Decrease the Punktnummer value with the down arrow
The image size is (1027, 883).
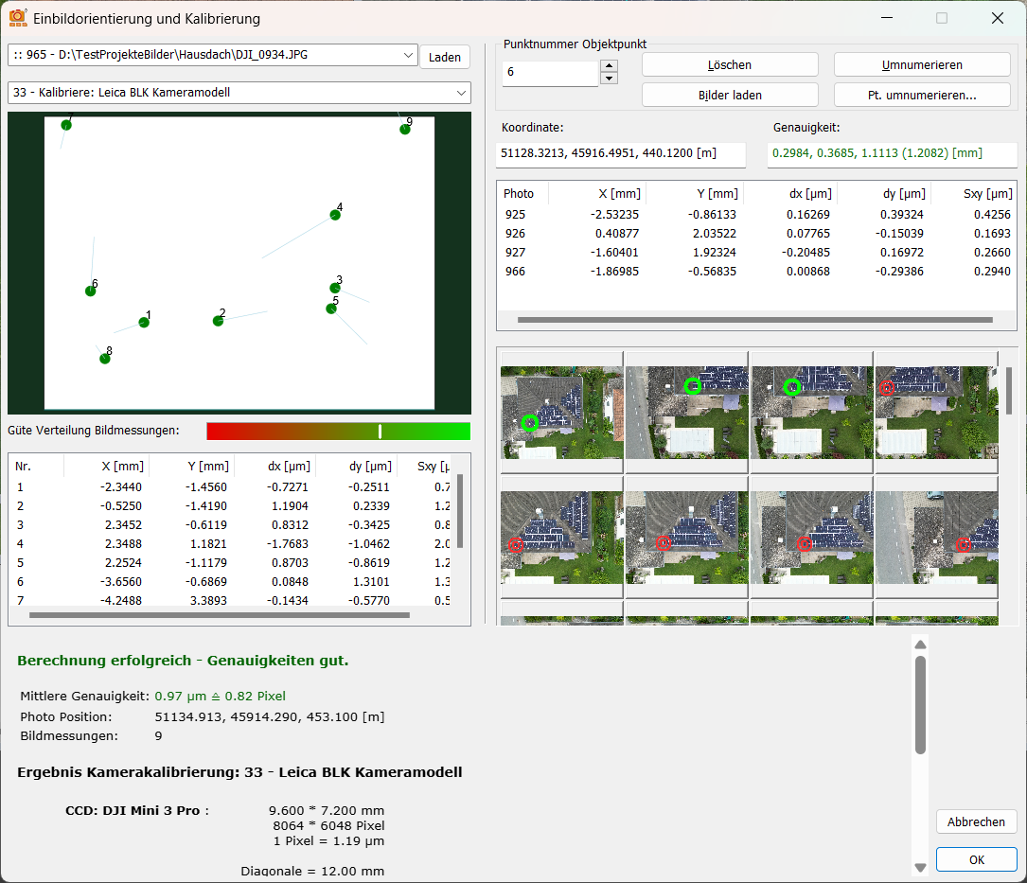pyautogui.click(x=610, y=79)
